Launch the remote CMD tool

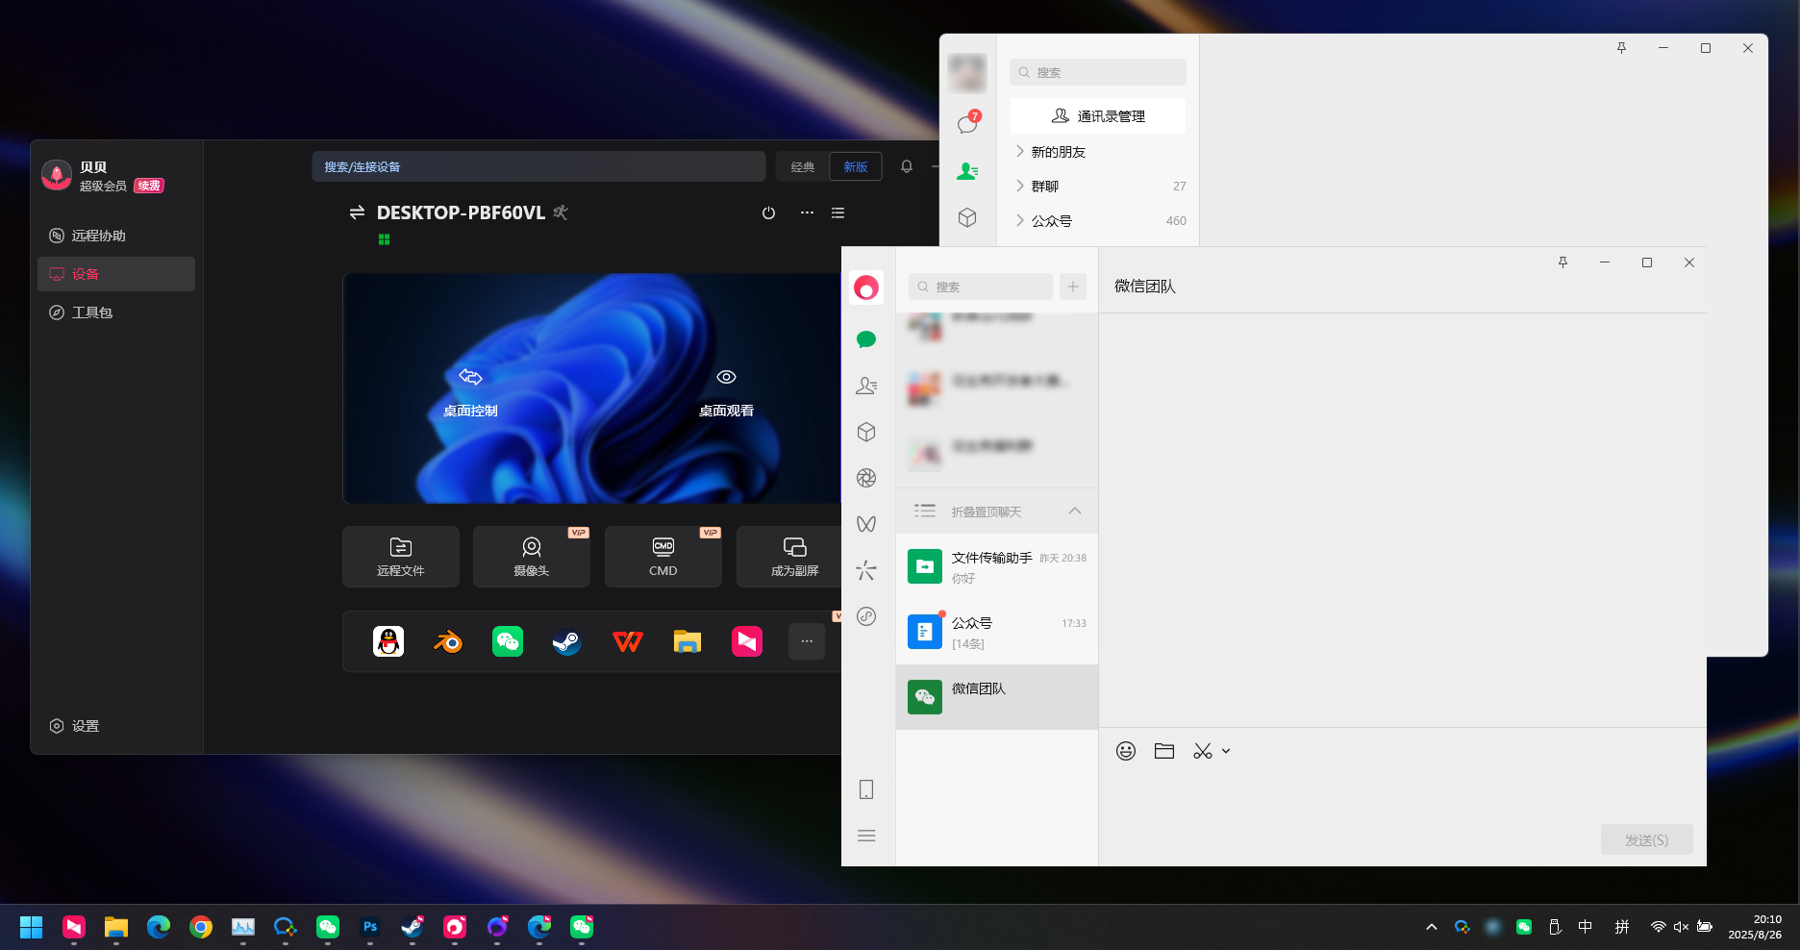(x=663, y=557)
